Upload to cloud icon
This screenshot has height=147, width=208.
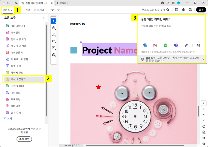tap(184, 10)
